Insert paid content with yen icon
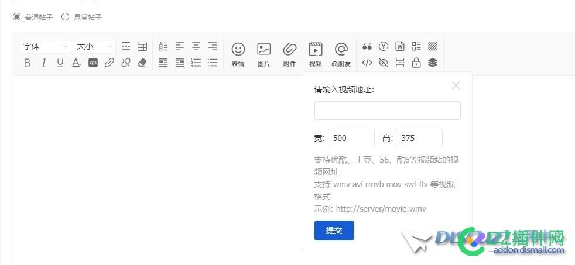The image size is (575, 265). tap(383, 46)
